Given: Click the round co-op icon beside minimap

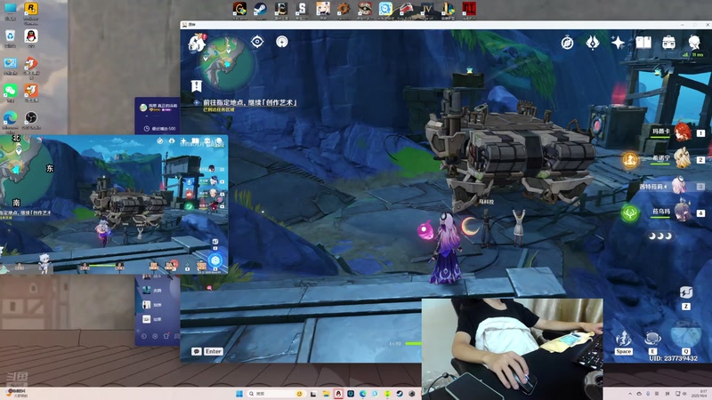Looking at the screenshot, I should 281,42.
